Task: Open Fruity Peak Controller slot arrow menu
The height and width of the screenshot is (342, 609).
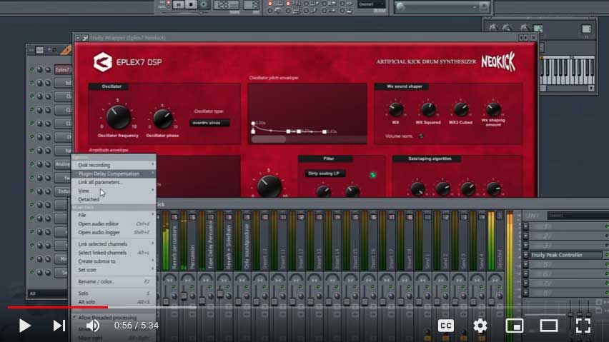Action: 525,255
